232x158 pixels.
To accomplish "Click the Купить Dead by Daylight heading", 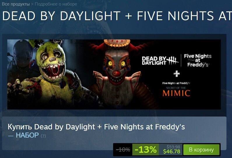I will 96,127.
